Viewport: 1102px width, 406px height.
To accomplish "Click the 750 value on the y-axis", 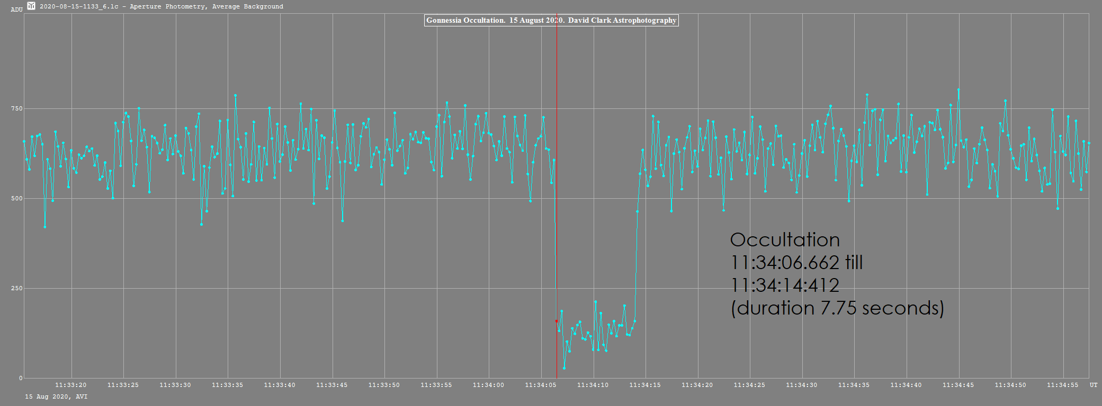I will click(x=17, y=108).
